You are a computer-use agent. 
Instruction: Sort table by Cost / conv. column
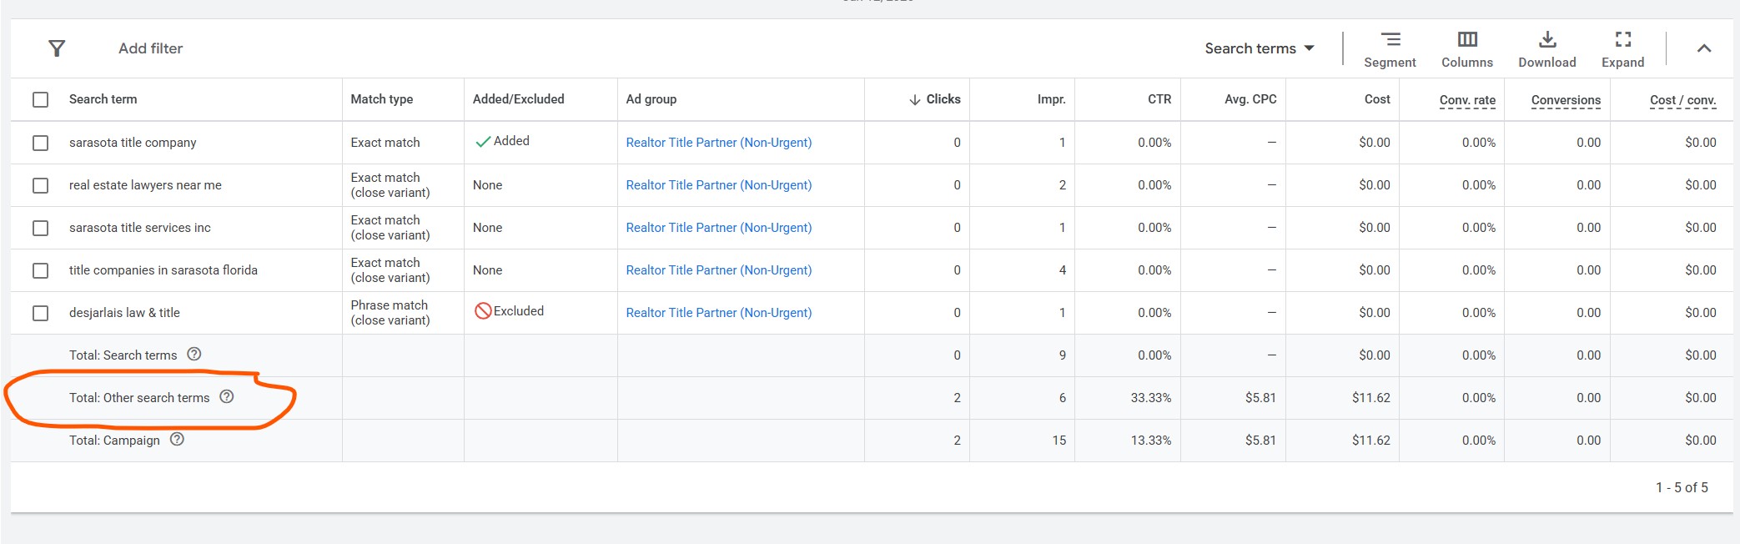tap(1682, 100)
